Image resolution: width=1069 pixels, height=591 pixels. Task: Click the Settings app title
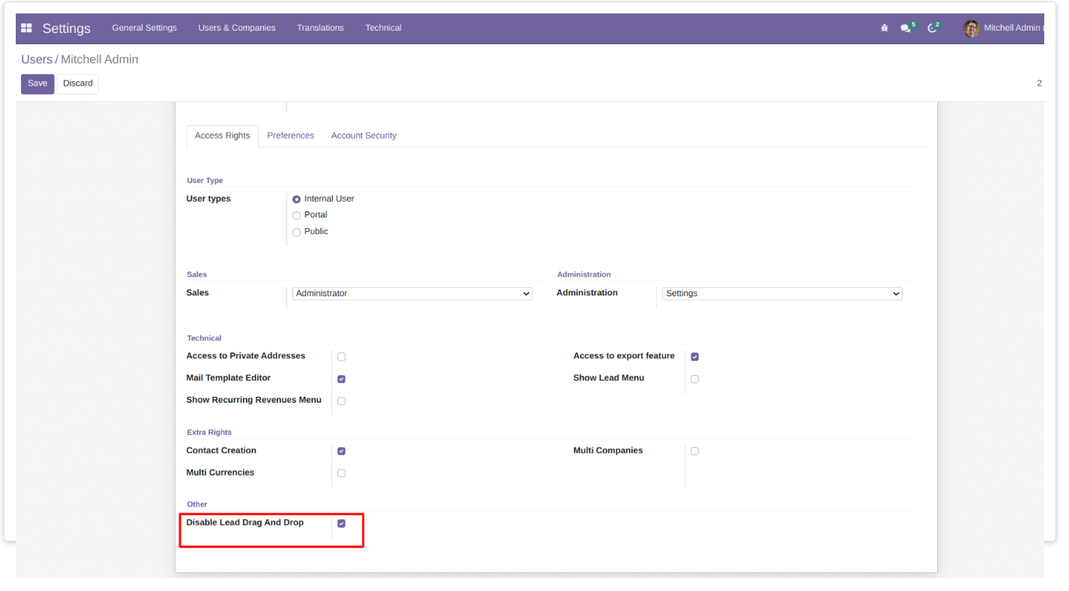pos(67,28)
